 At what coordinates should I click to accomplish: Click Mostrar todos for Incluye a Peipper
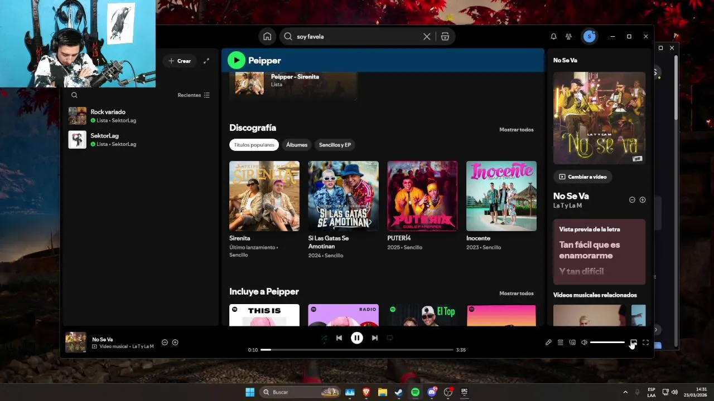click(517, 294)
